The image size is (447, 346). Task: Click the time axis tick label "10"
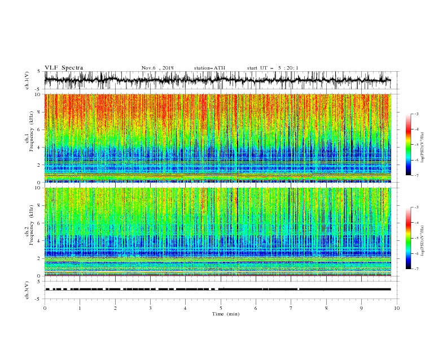click(397, 308)
